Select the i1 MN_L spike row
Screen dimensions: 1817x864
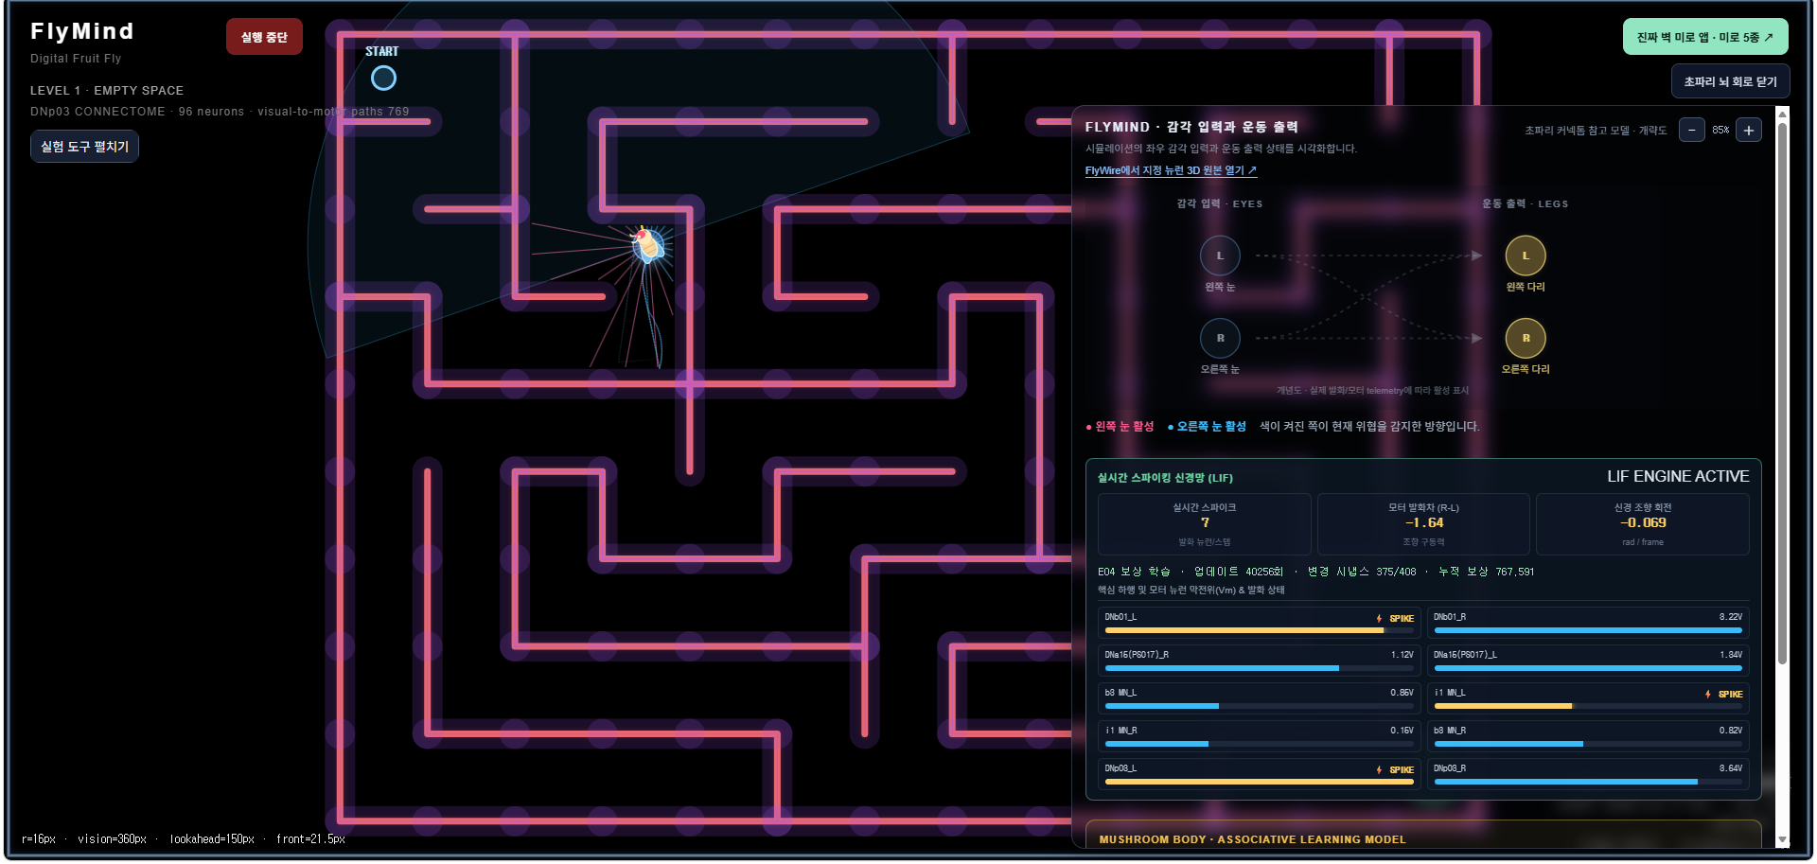pyautogui.click(x=1587, y=698)
